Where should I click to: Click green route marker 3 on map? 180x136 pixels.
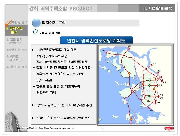pos(149,96)
